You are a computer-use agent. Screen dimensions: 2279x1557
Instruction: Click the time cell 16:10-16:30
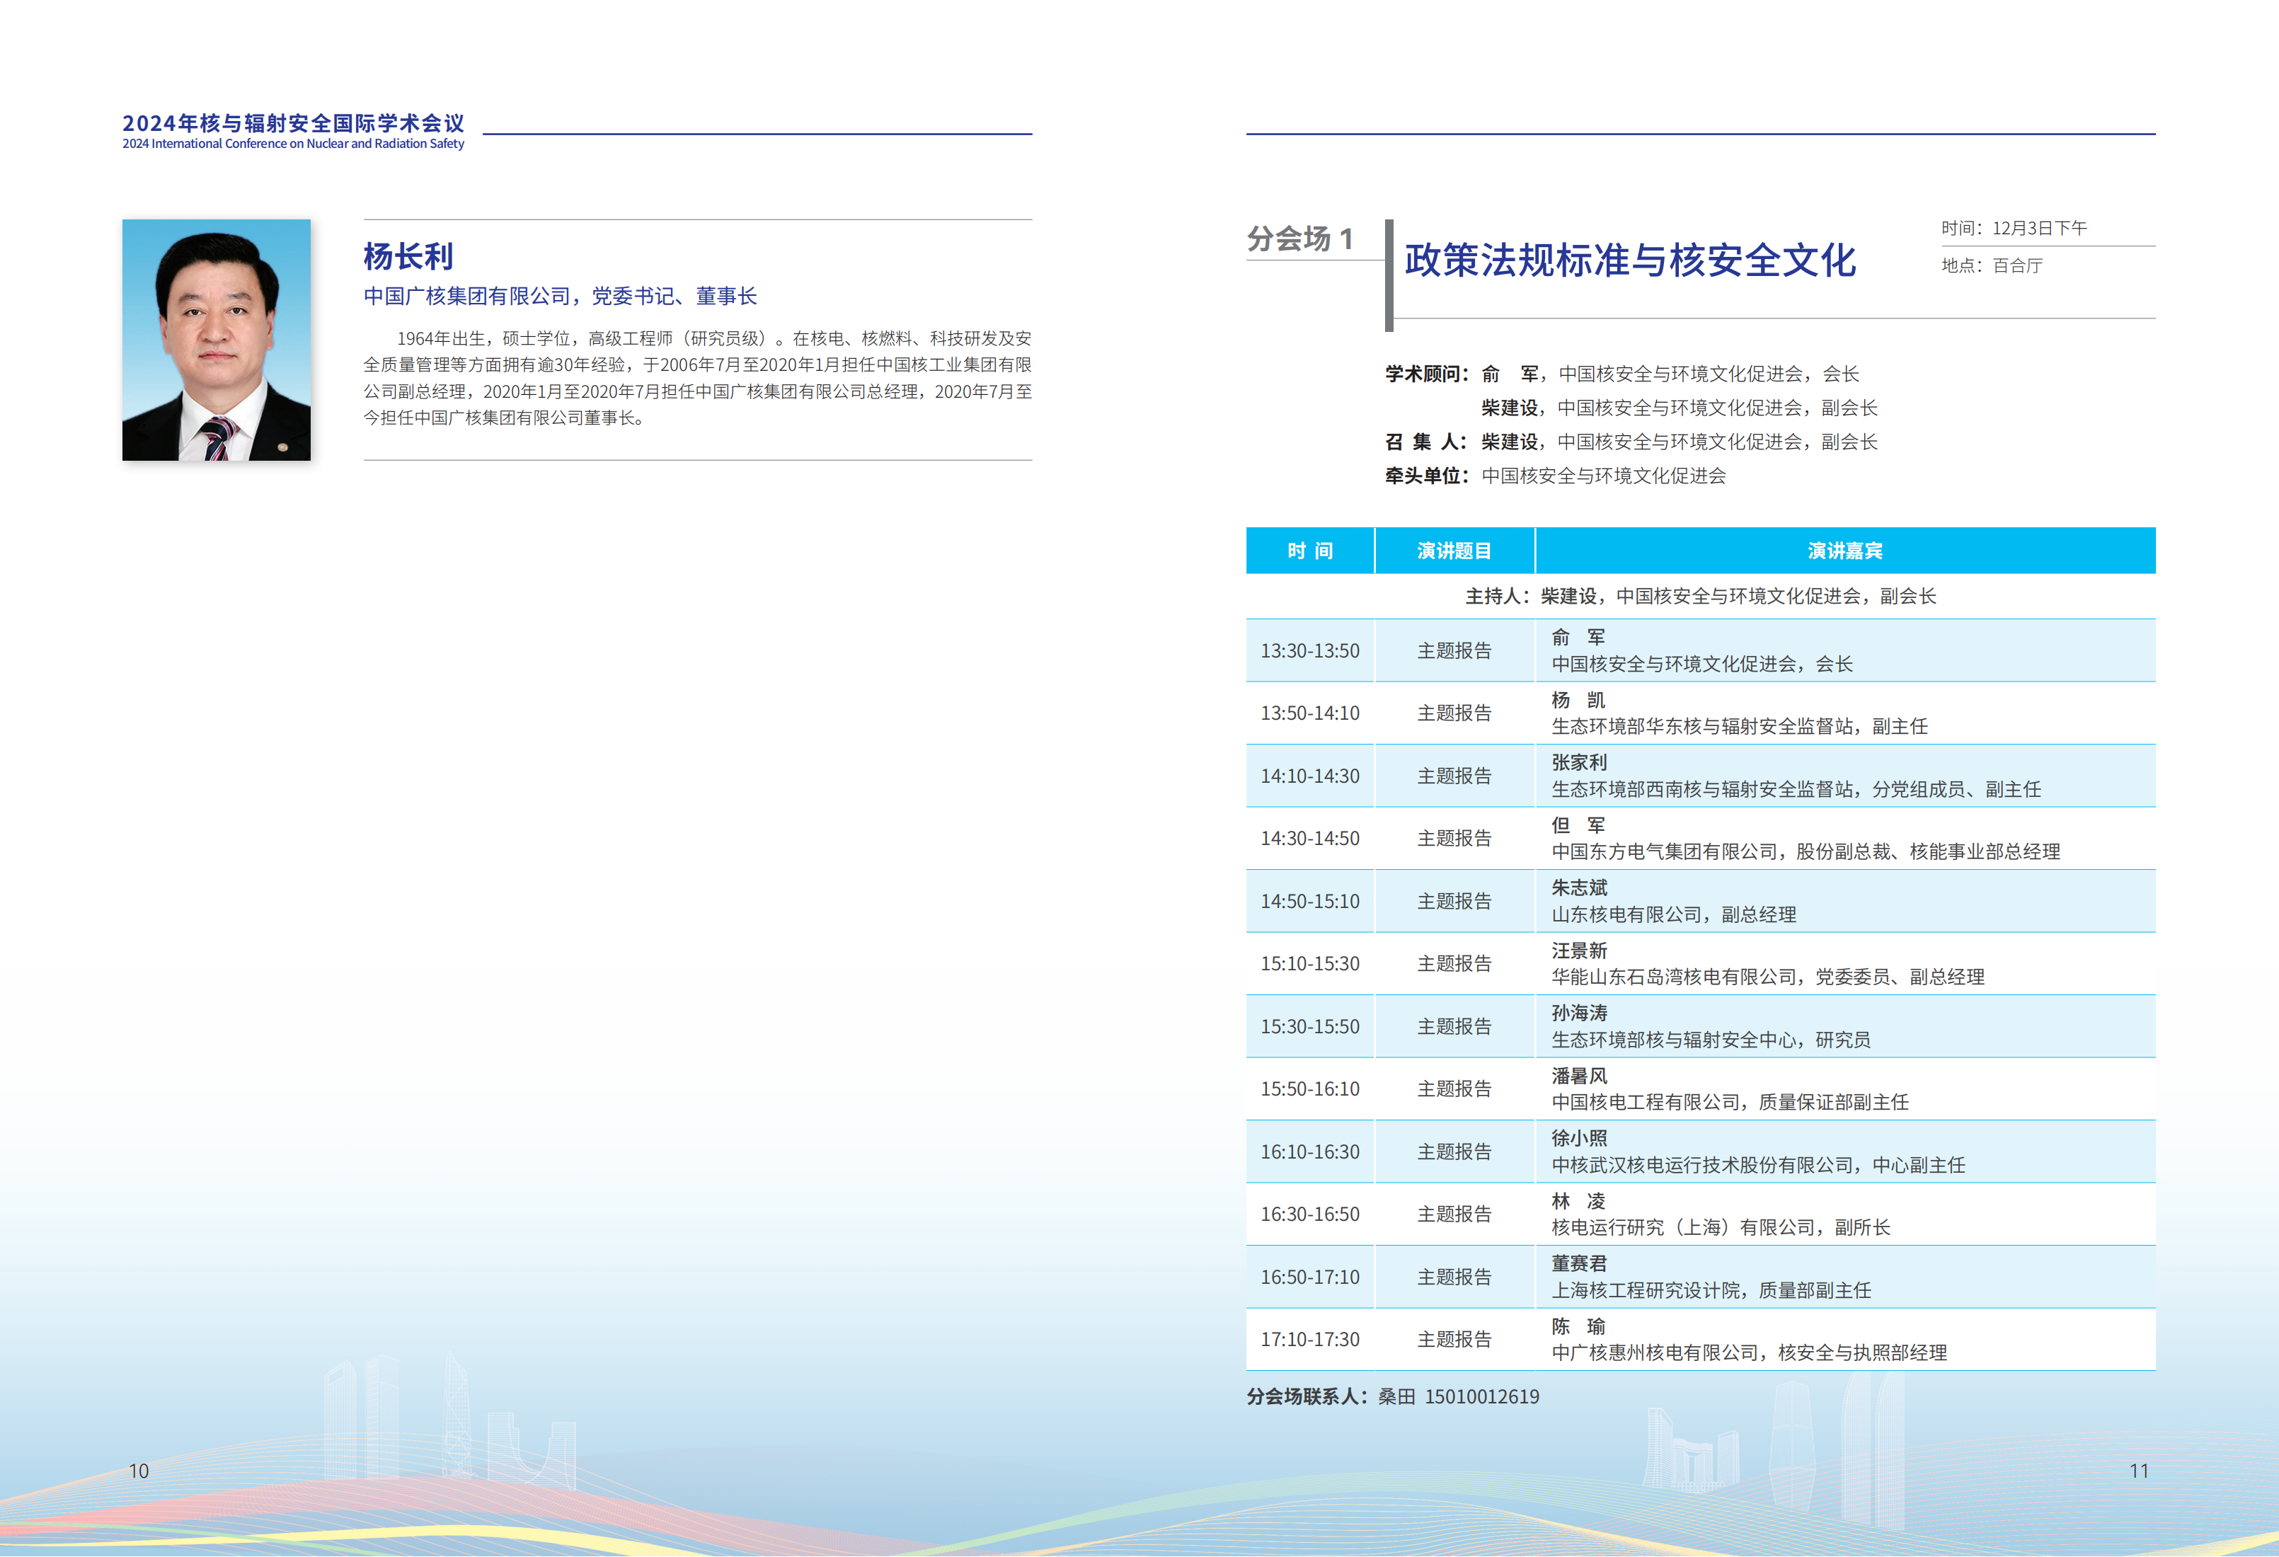tap(1310, 1151)
